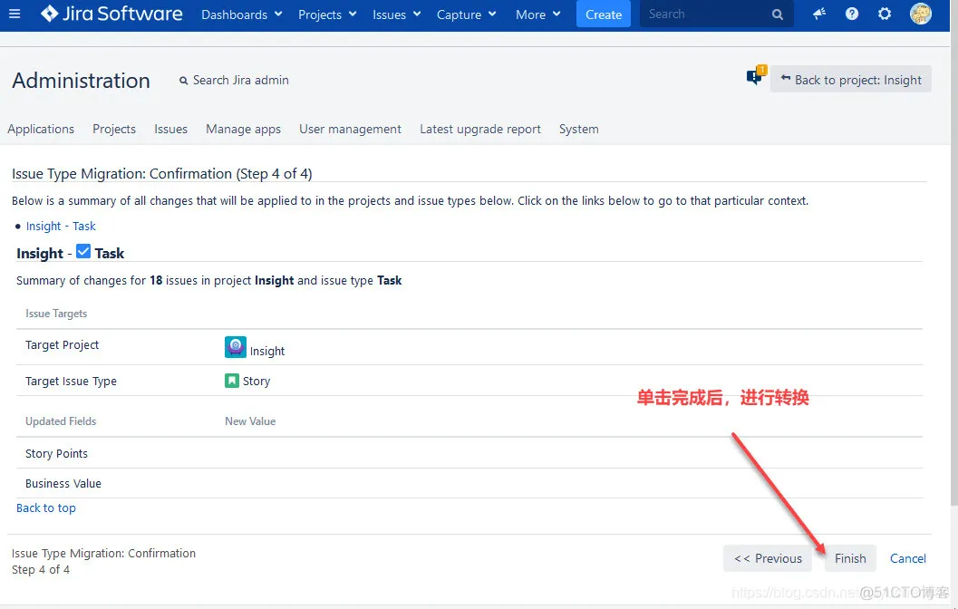Open the settings gear icon

coord(884,14)
